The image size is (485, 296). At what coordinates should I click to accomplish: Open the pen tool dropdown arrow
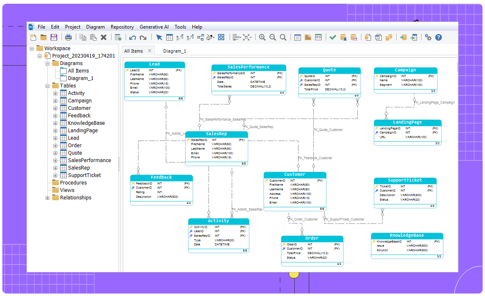click(x=214, y=38)
